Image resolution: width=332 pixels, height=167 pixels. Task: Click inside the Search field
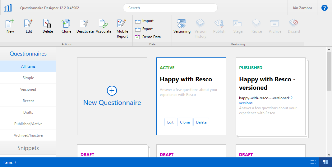point(170,8)
